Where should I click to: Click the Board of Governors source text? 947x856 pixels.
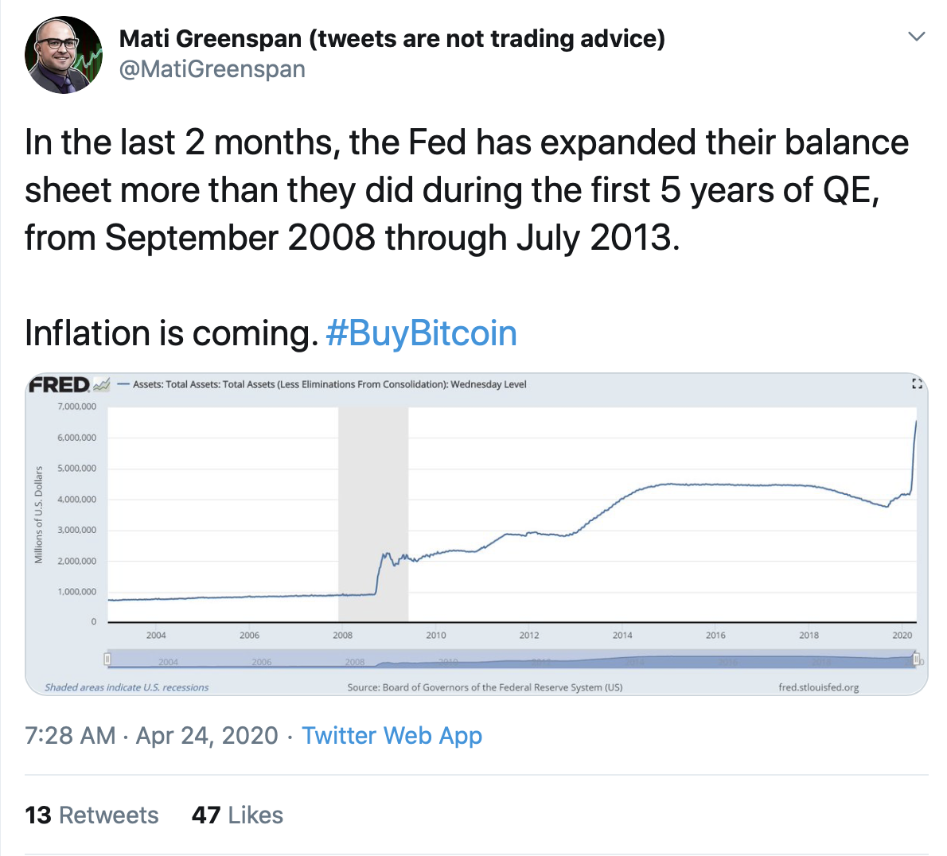click(485, 687)
